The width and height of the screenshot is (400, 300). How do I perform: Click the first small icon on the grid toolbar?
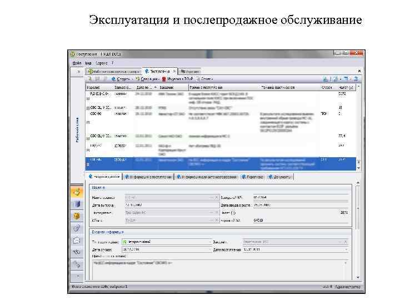pos(90,79)
